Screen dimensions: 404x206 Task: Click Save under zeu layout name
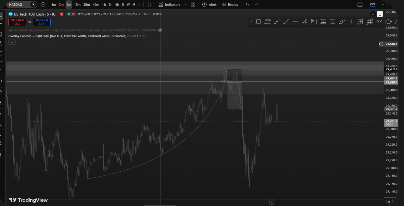point(372,6)
